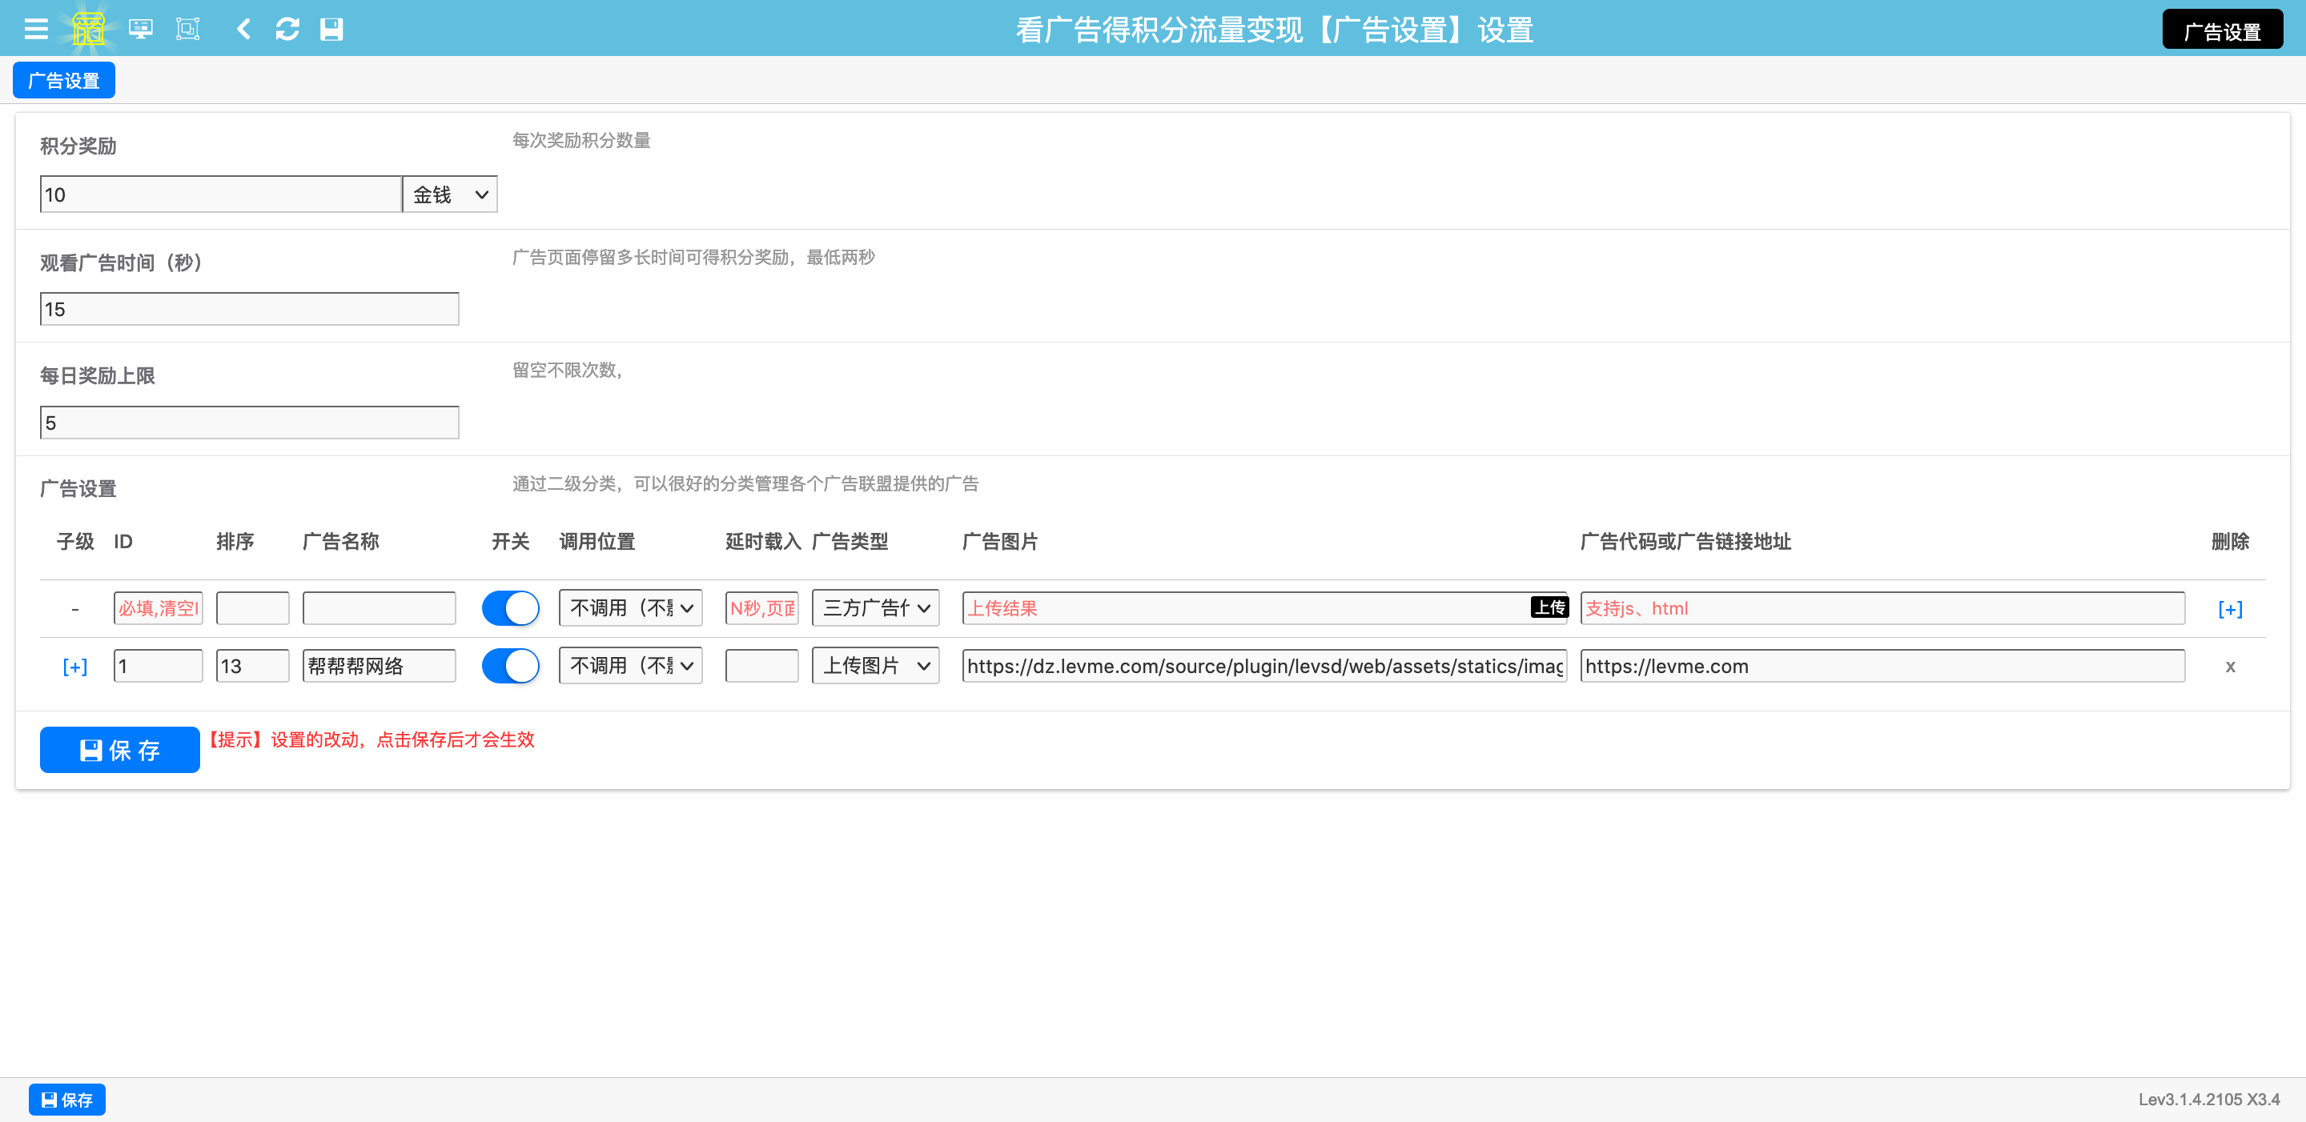
Task: Click the monitor display icon
Action: [141, 30]
